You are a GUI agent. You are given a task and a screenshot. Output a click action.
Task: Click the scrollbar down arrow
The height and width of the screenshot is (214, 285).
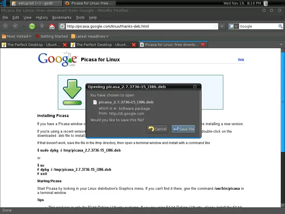coord(283,205)
